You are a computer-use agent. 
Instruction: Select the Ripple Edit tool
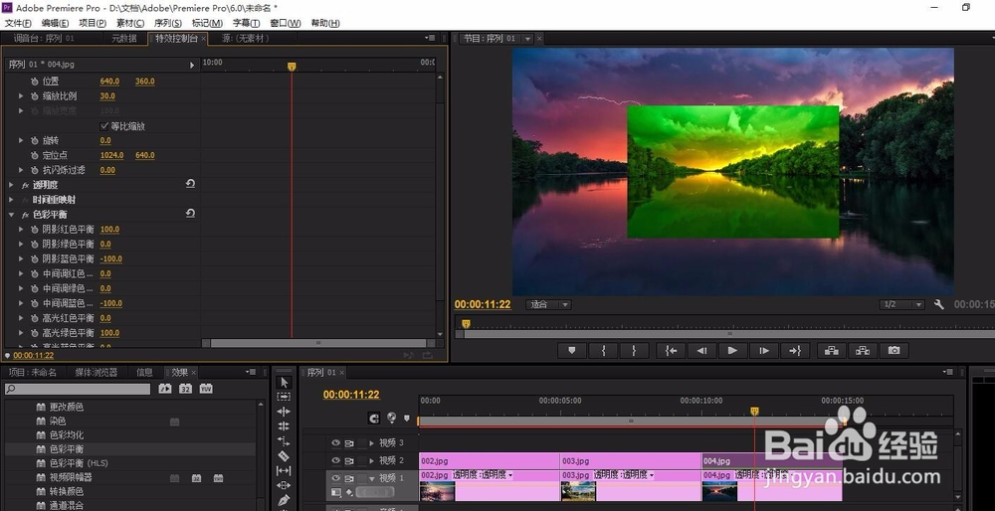pyautogui.click(x=284, y=412)
